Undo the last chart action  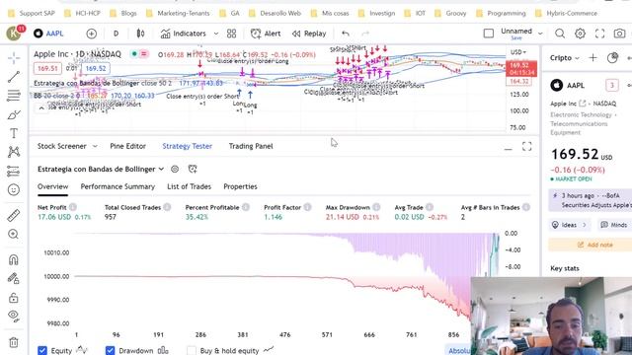point(346,34)
